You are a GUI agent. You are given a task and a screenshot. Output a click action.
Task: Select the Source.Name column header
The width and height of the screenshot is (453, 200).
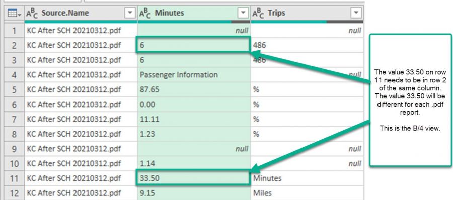coord(81,13)
